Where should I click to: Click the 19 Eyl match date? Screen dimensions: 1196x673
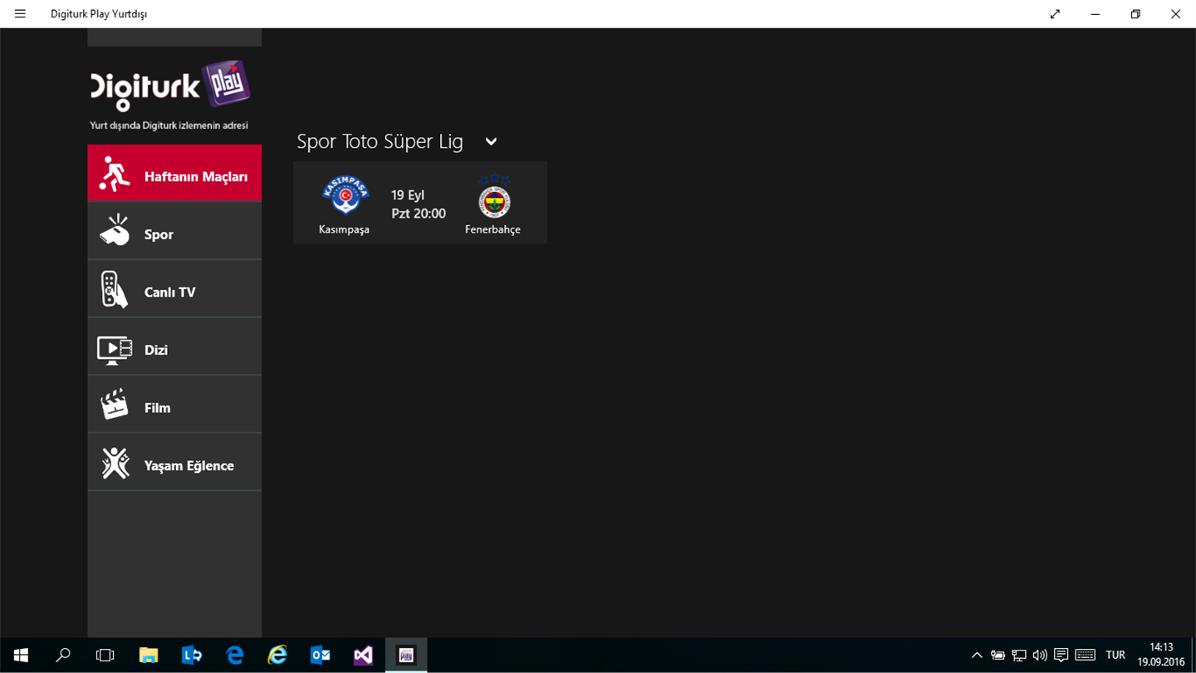click(408, 195)
